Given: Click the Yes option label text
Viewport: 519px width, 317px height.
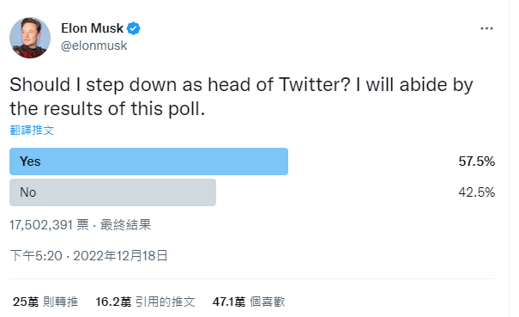Looking at the screenshot, I should (x=30, y=162).
